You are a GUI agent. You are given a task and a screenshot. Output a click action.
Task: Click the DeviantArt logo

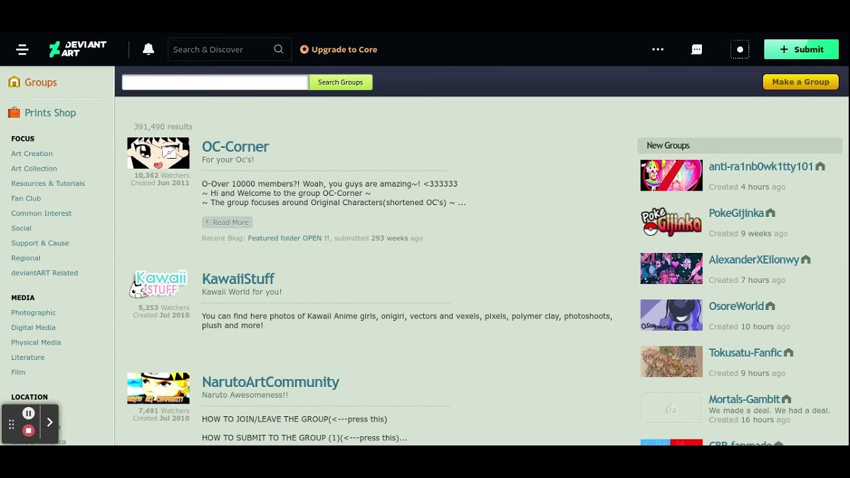[78, 49]
